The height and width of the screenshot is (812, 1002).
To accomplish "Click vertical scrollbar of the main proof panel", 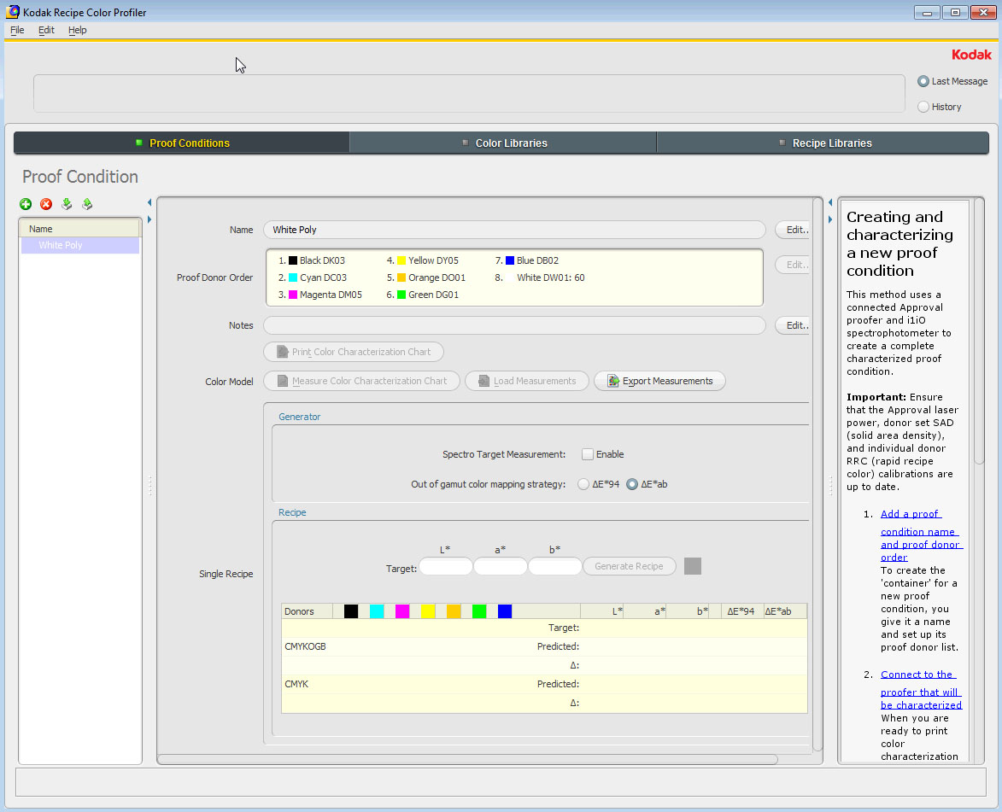I will point(817,474).
